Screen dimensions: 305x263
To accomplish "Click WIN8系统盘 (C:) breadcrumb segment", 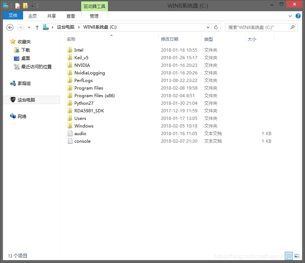I will click(x=100, y=27).
